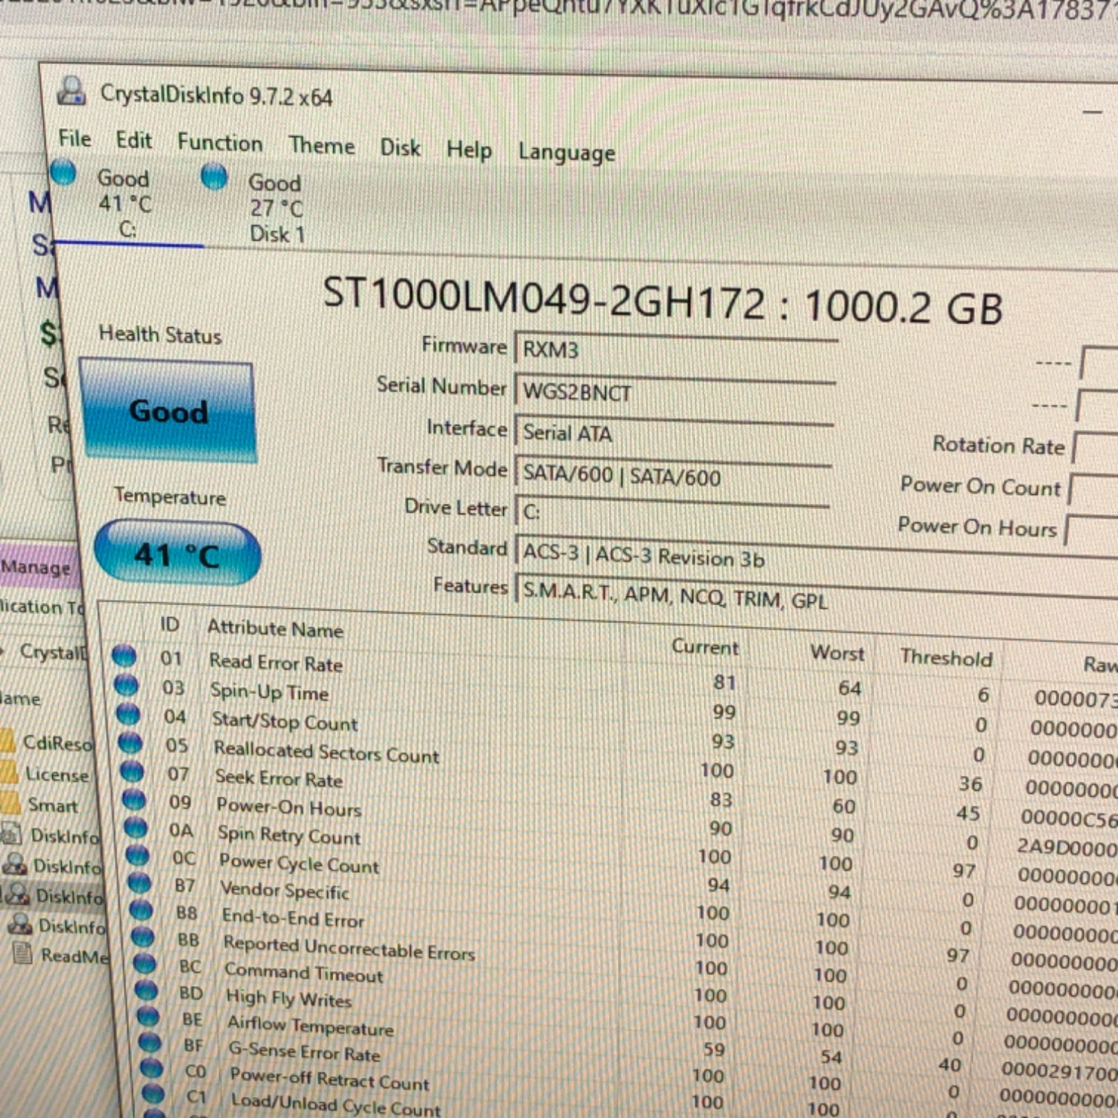Image resolution: width=1118 pixels, height=1118 pixels.
Task: Select the Smart folder in the background window
Action: [52, 805]
